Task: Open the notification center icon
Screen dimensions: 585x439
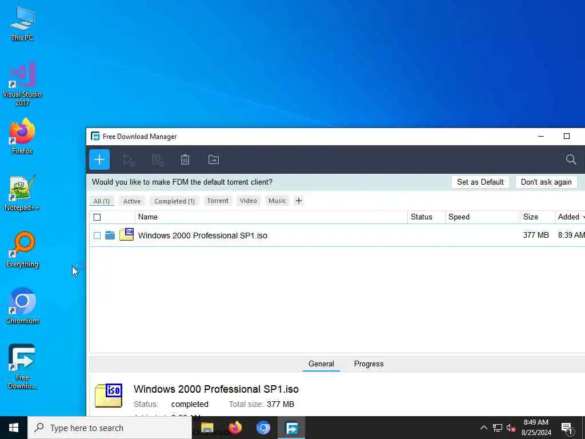Action: (567, 429)
